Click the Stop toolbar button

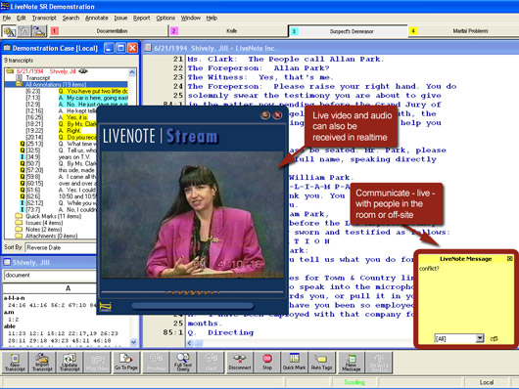pos(267,363)
